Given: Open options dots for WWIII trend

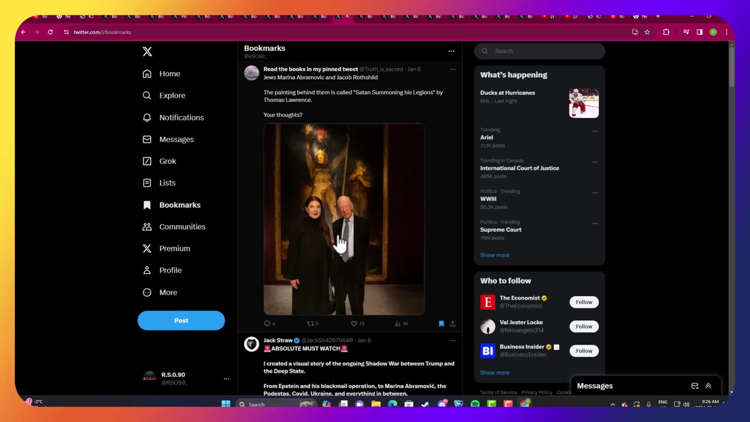Looking at the screenshot, I should 595,193.
